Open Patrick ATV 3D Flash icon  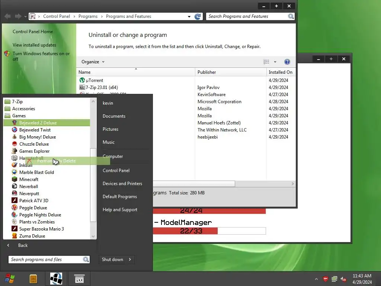point(15,200)
